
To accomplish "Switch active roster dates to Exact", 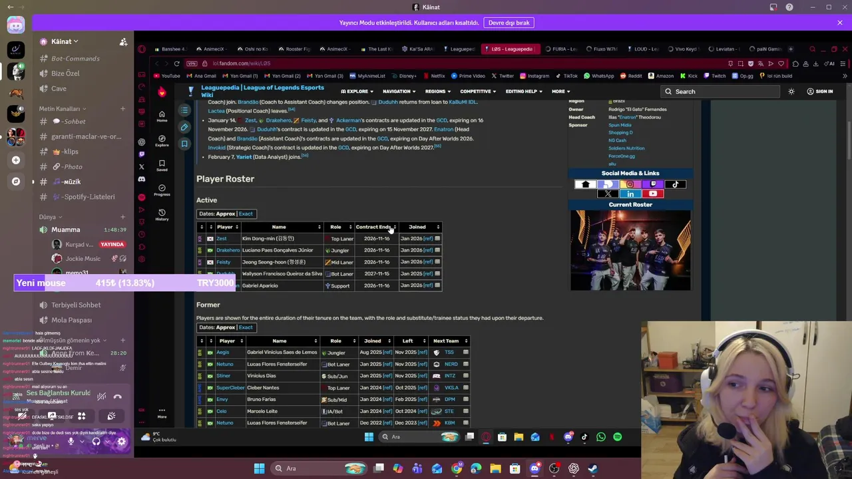I will click(246, 214).
